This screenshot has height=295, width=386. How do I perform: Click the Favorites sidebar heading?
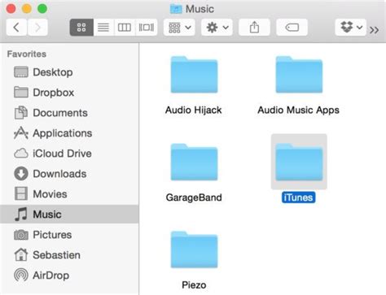[x=27, y=54]
